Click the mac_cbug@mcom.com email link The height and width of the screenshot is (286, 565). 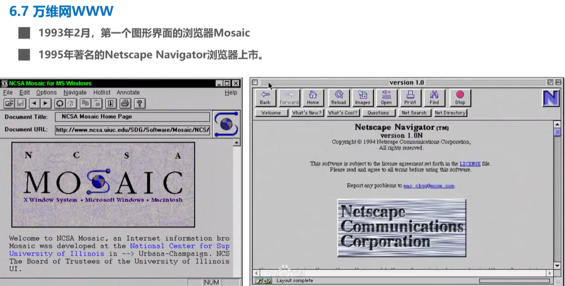429,186
